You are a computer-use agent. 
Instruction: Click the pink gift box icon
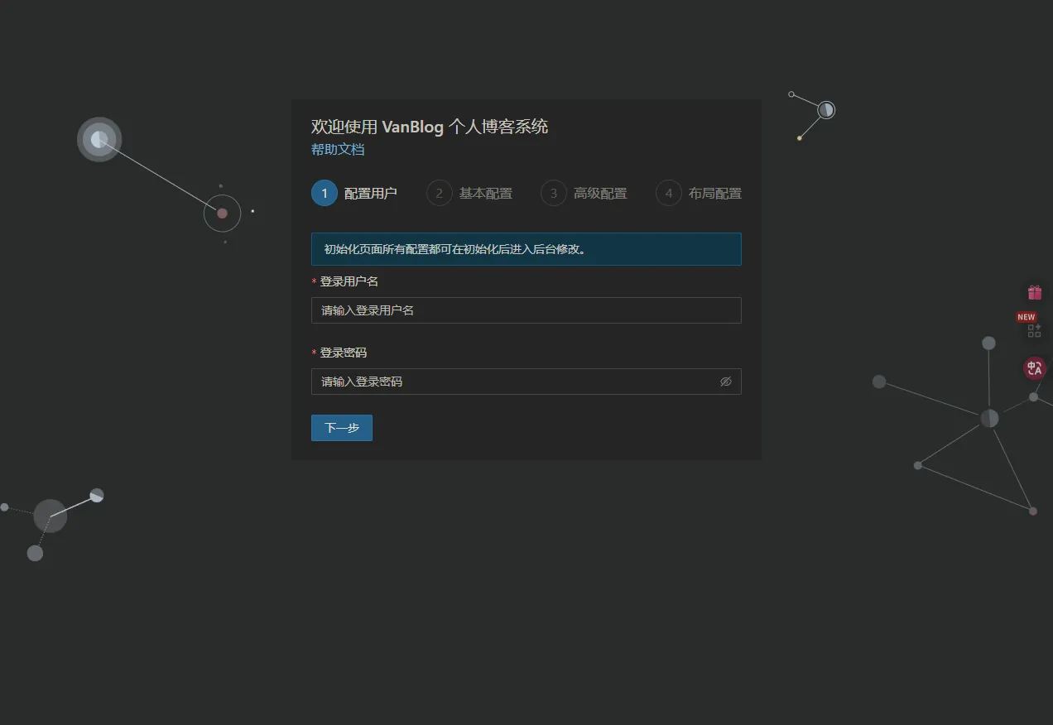(x=1035, y=292)
